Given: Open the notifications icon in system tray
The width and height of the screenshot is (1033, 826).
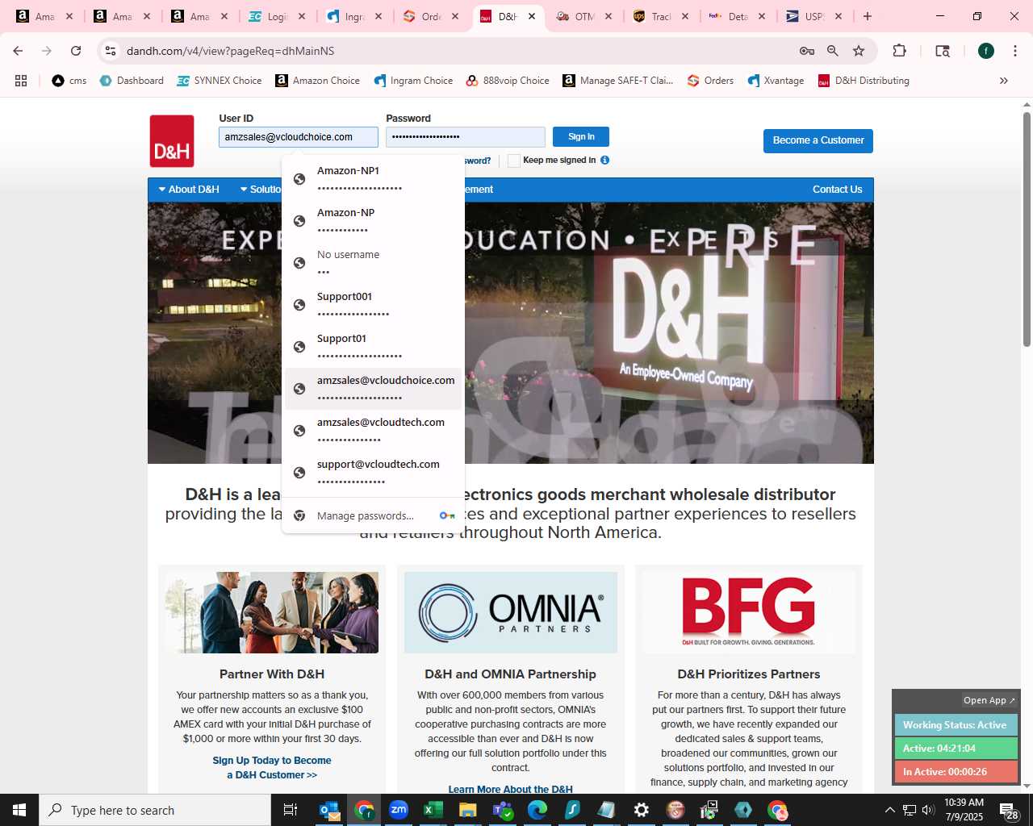Looking at the screenshot, I should pos(1009,811).
